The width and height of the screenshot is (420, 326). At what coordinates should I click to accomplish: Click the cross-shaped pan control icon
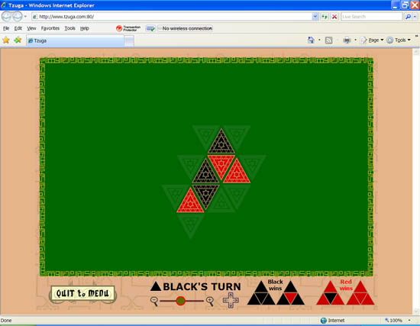tap(231, 300)
